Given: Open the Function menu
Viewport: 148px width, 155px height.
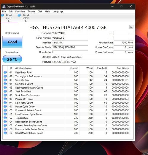Looking at the screenshot, I should click(20, 12).
